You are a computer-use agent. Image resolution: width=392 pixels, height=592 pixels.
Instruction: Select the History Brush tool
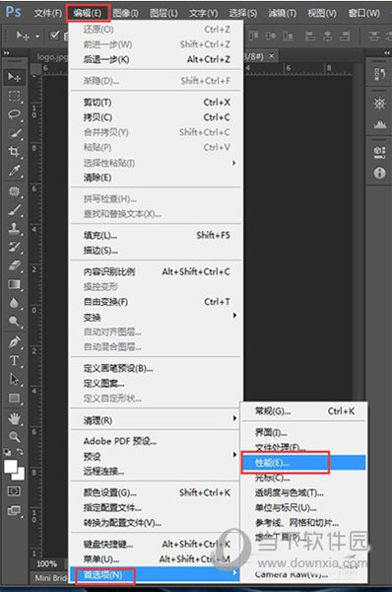pos(15,247)
